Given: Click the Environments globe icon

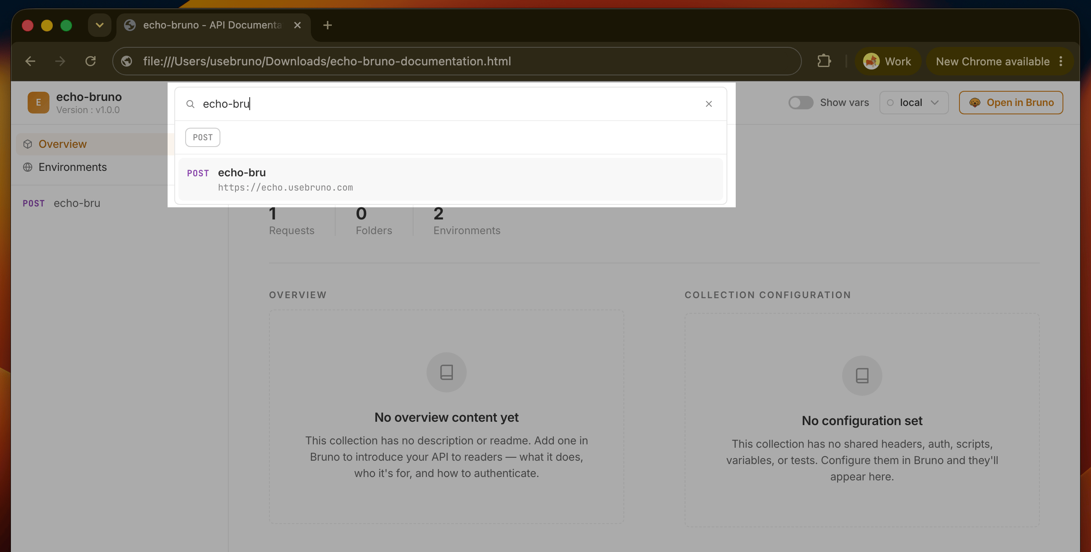Looking at the screenshot, I should [28, 167].
